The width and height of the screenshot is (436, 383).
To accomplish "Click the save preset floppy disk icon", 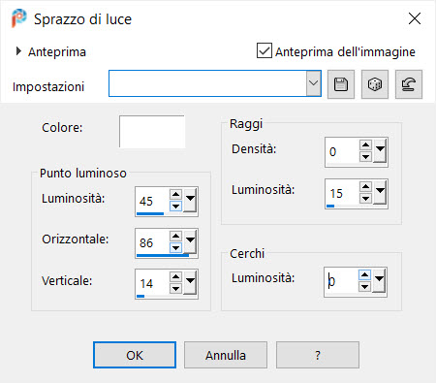I will pyautogui.click(x=341, y=84).
